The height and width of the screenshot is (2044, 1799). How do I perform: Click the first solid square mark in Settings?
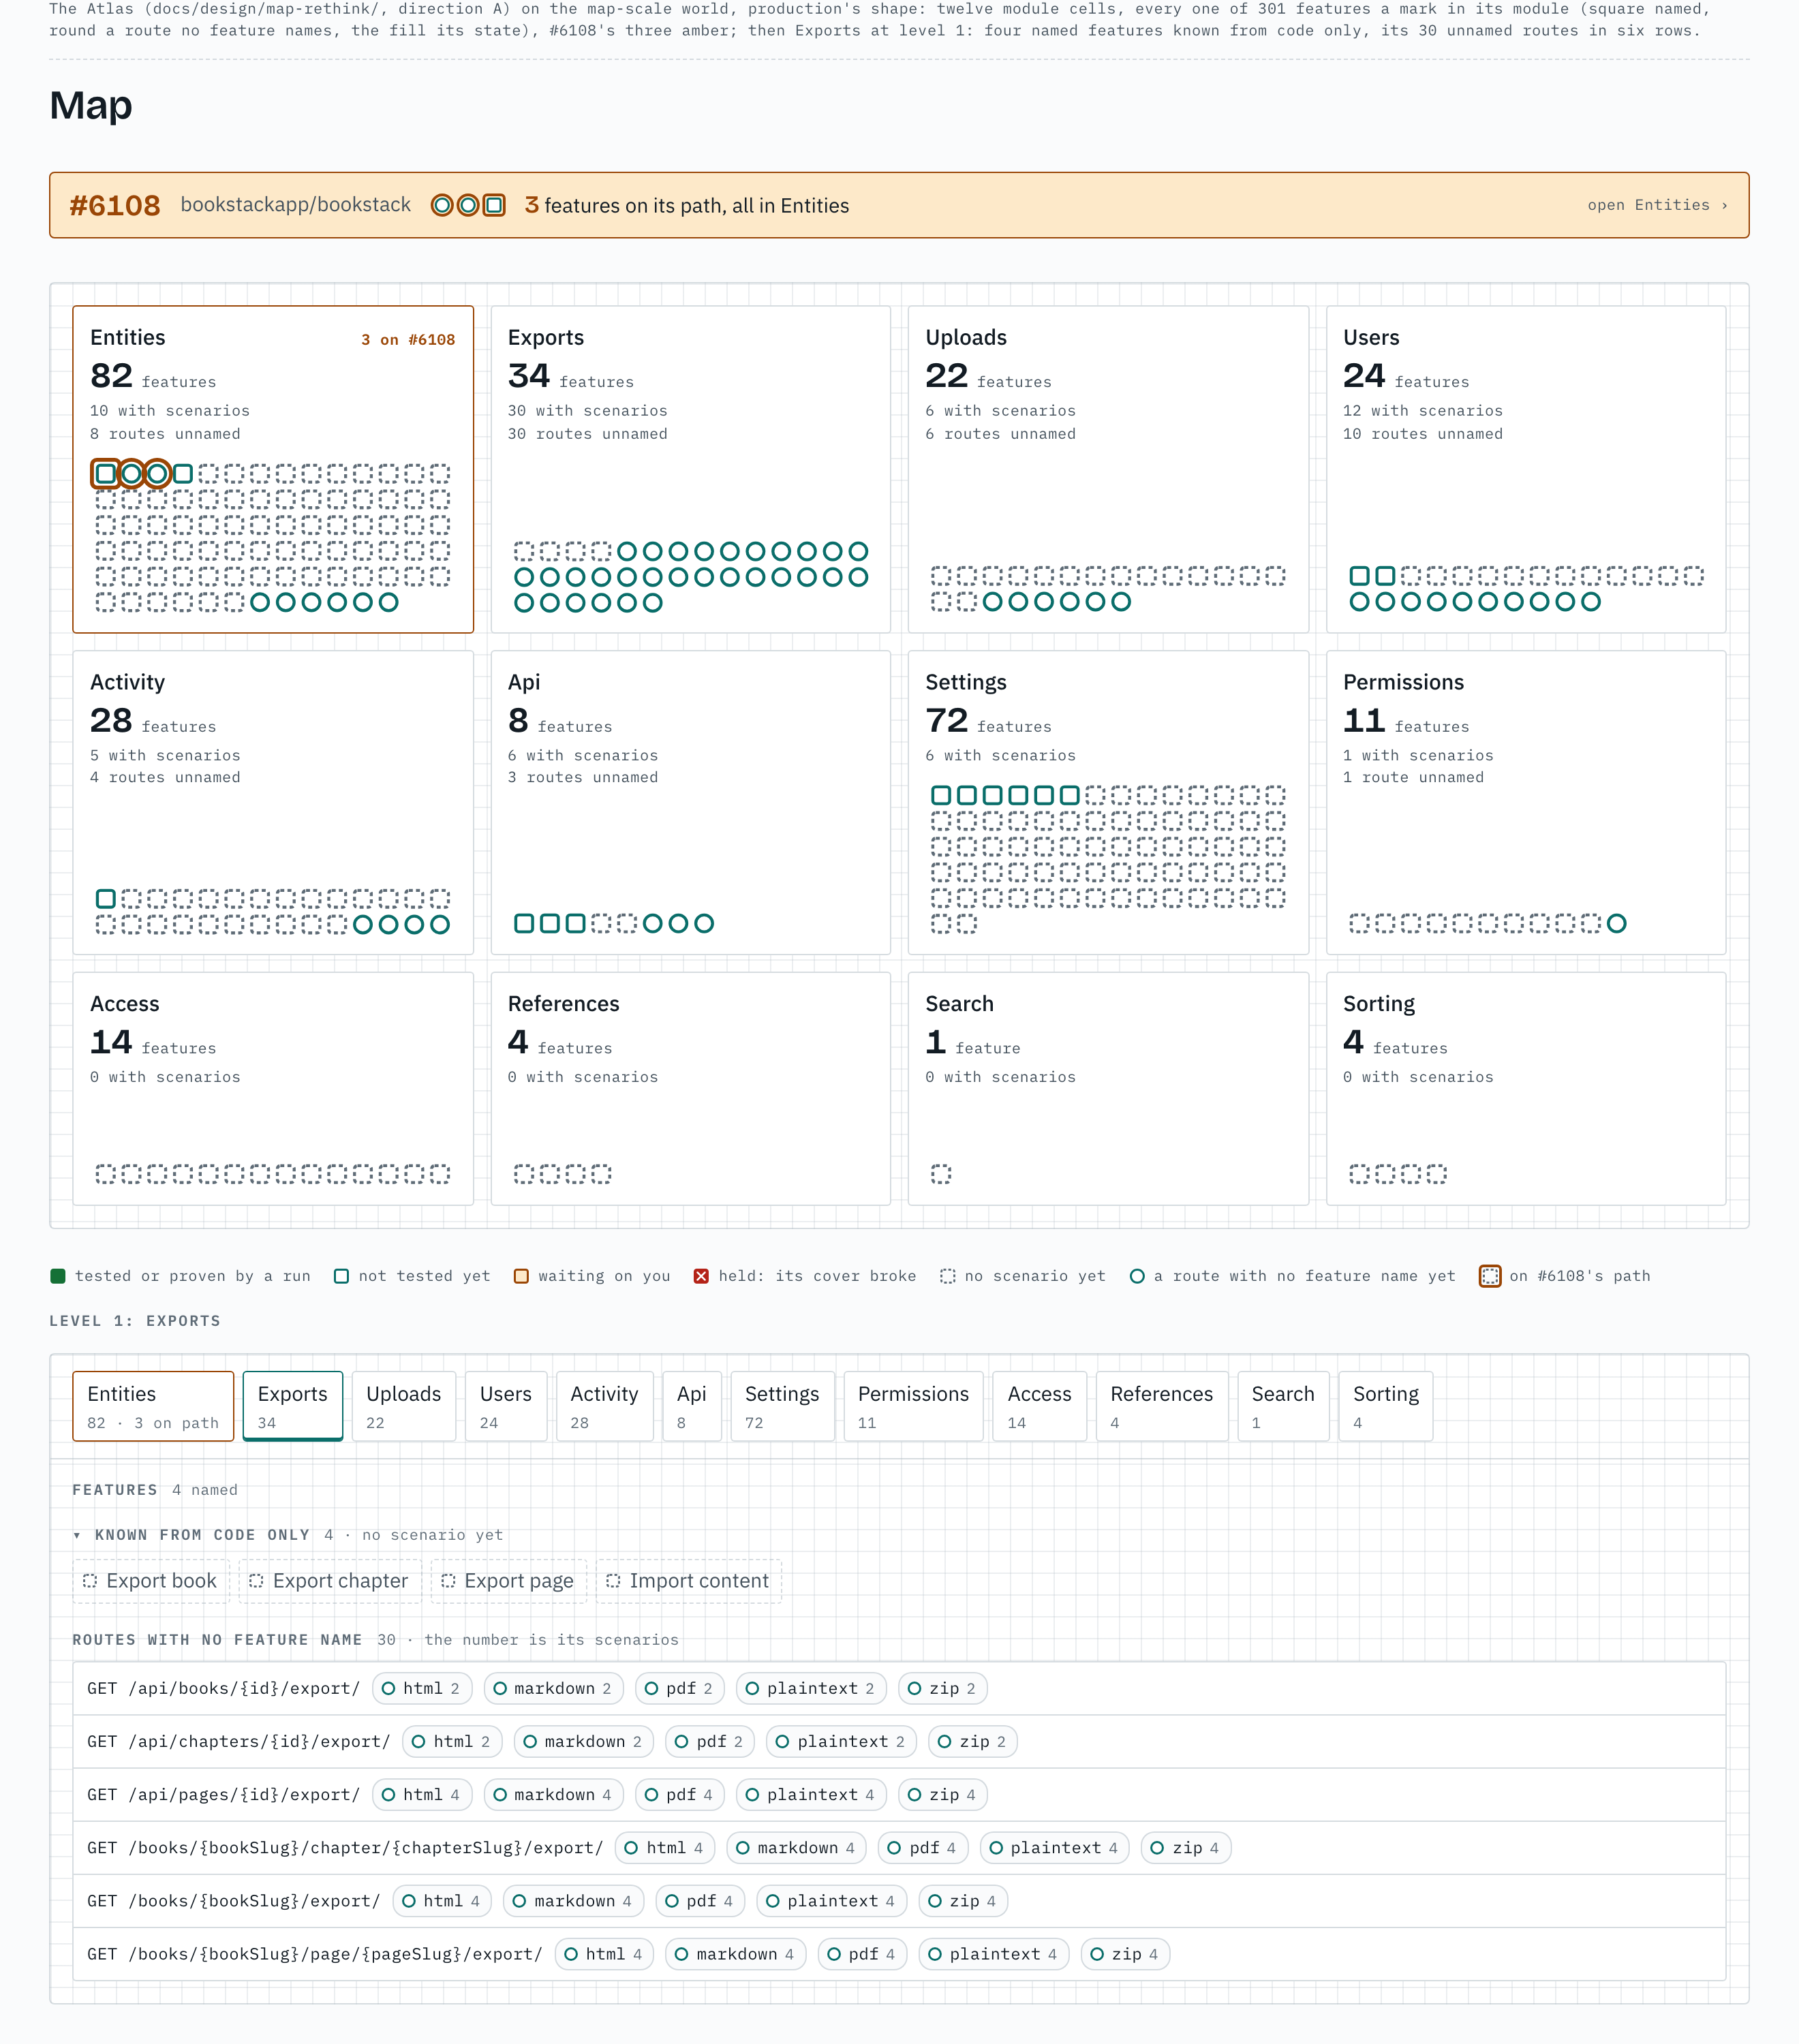(941, 795)
